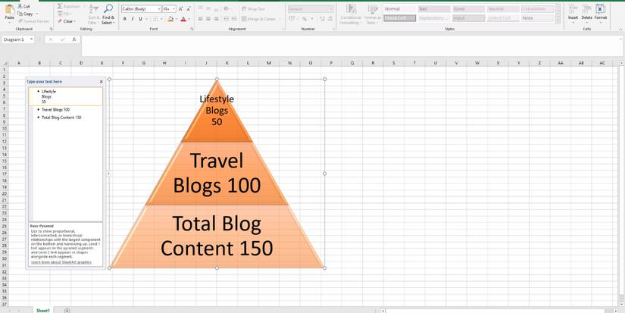The width and height of the screenshot is (625, 313).
Task: Collapse text pane with side arrow
Action: click(x=108, y=174)
